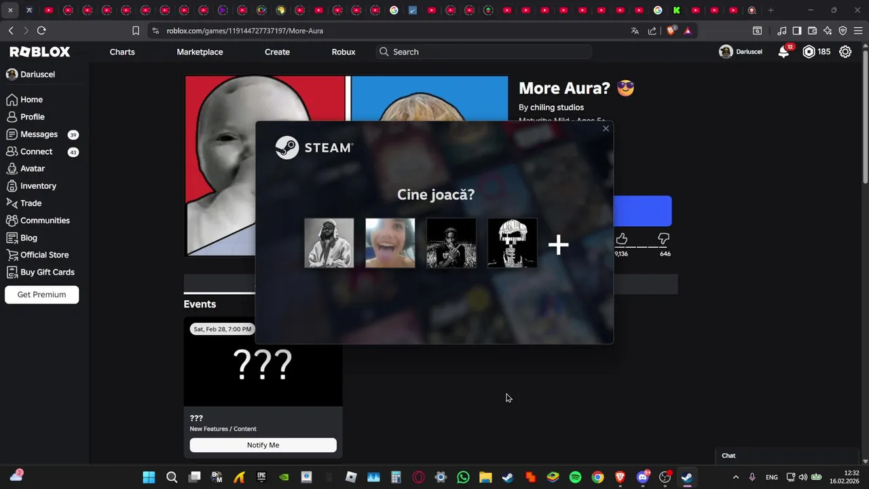
Task: Toggle the browser sidebar panel
Action: click(x=797, y=31)
